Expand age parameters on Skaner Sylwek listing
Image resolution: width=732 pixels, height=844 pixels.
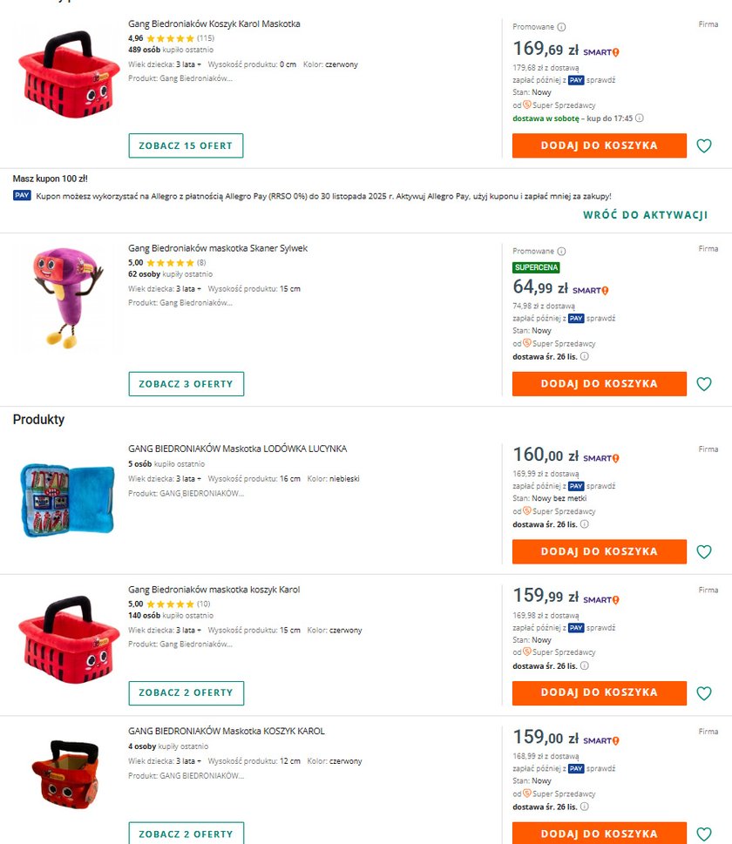click(x=200, y=289)
